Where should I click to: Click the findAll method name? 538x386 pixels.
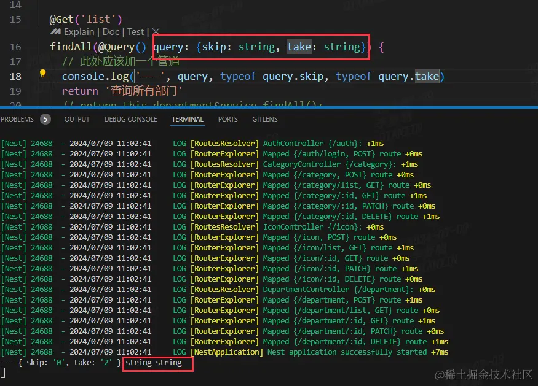pyautogui.click(x=71, y=47)
